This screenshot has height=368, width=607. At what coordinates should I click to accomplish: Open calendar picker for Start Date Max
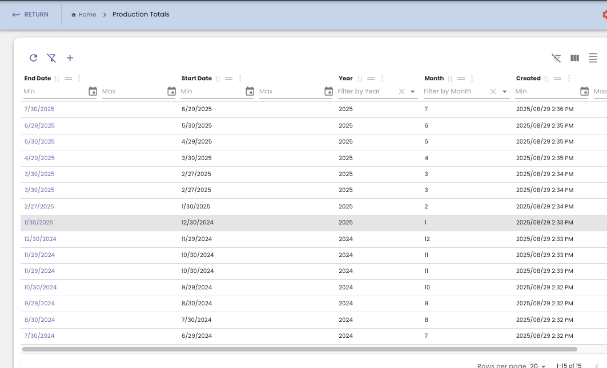pos(329,91)
